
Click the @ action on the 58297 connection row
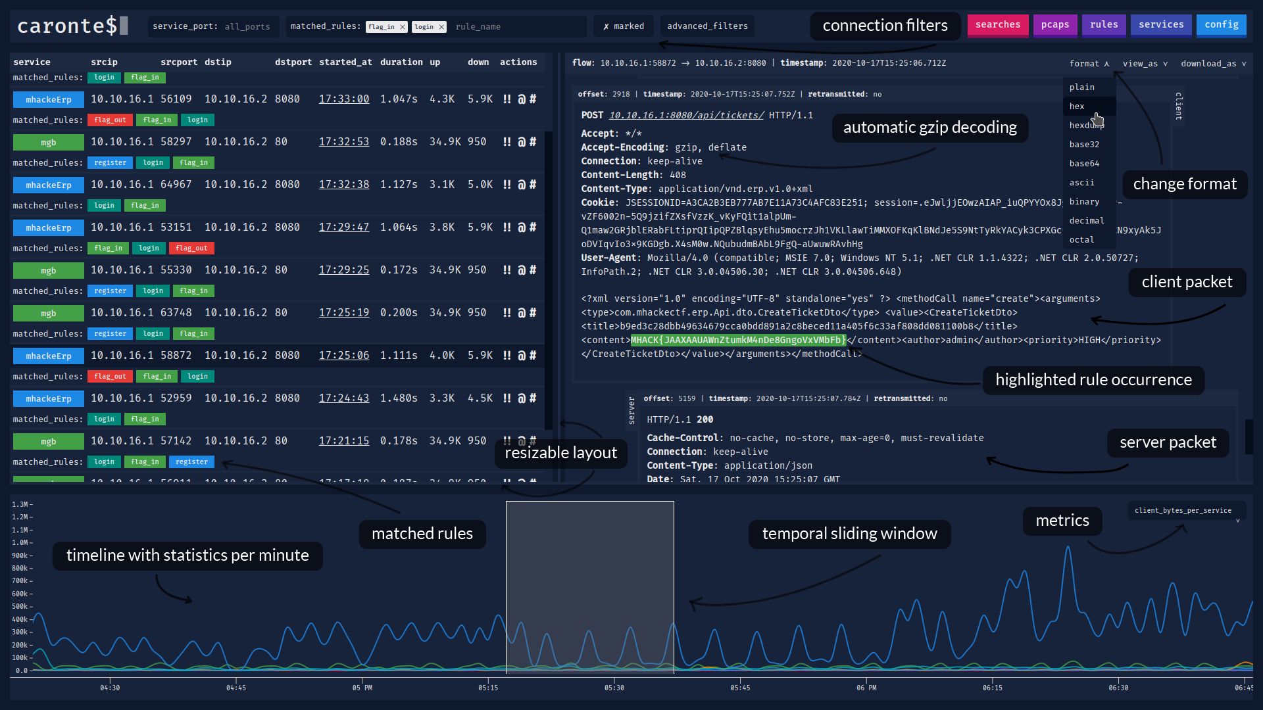coord(521,142)
